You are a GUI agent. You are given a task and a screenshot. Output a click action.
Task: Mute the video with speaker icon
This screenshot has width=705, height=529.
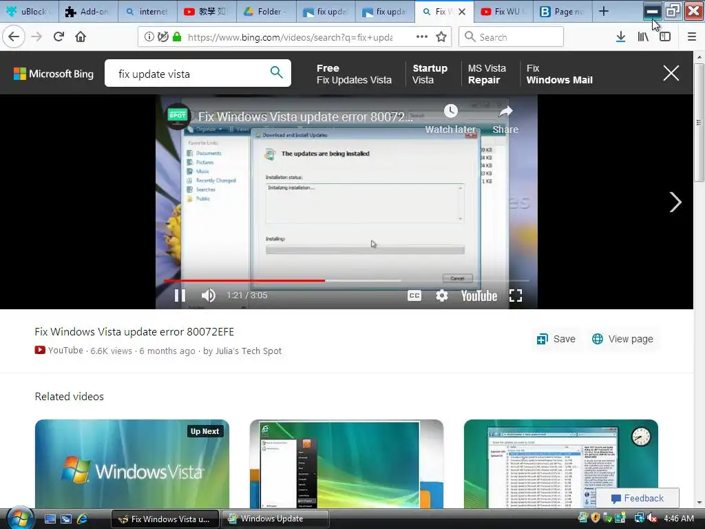click(208, 295)
